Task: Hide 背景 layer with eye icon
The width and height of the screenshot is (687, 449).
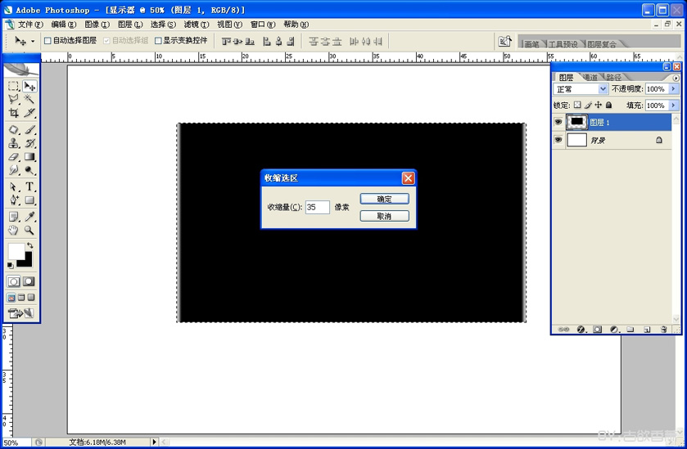Action: pos(558,140)
